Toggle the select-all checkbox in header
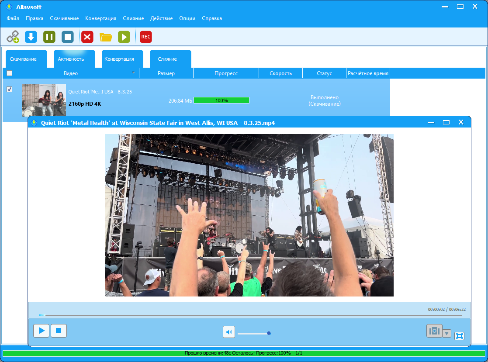Viewport: 488px width, 362px height. tap(9, 73)
